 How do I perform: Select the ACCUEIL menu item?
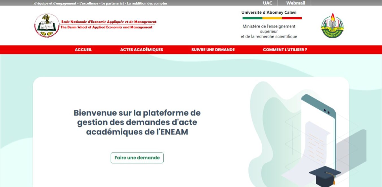83,49
